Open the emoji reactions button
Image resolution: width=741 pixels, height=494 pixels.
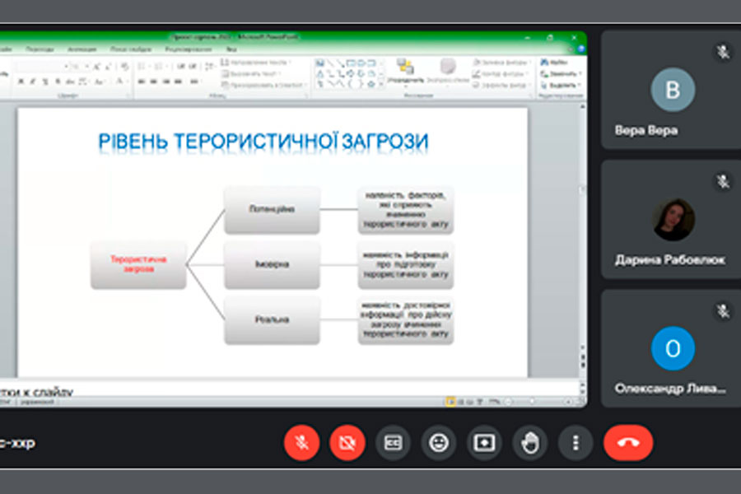pyautogui.click(x=439, y=443)
